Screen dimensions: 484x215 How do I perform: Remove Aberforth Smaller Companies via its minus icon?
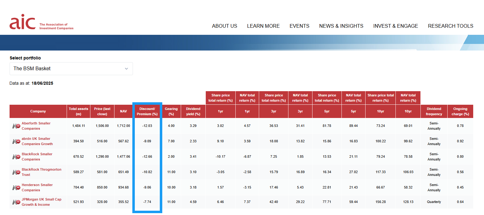click(18, 126)
